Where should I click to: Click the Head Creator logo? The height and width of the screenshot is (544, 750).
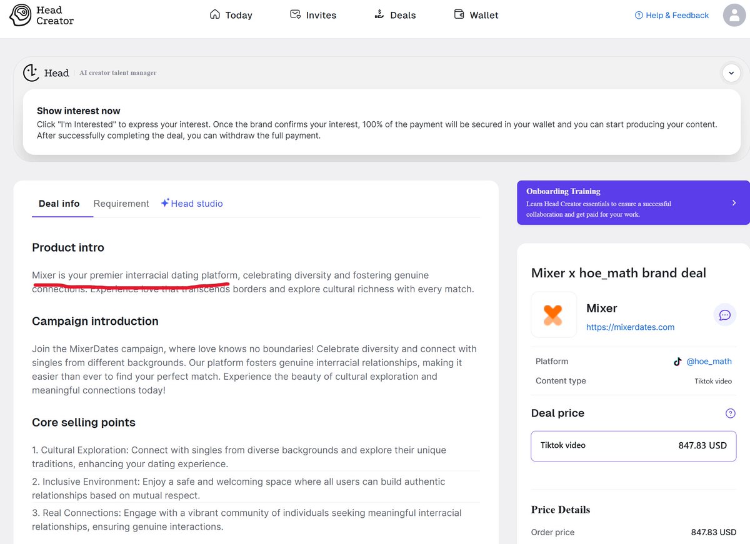[x=42, y=16]
